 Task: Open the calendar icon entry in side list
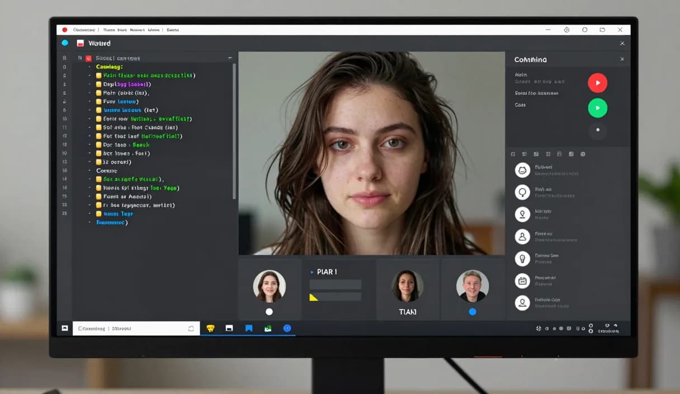point(522,280)
